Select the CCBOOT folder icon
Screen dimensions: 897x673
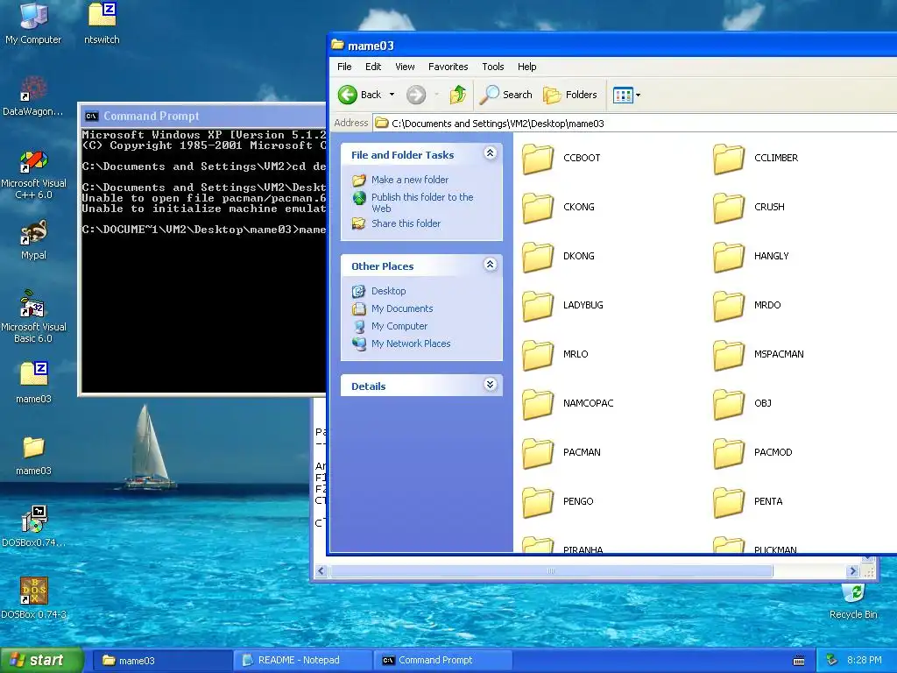point(538,158)
